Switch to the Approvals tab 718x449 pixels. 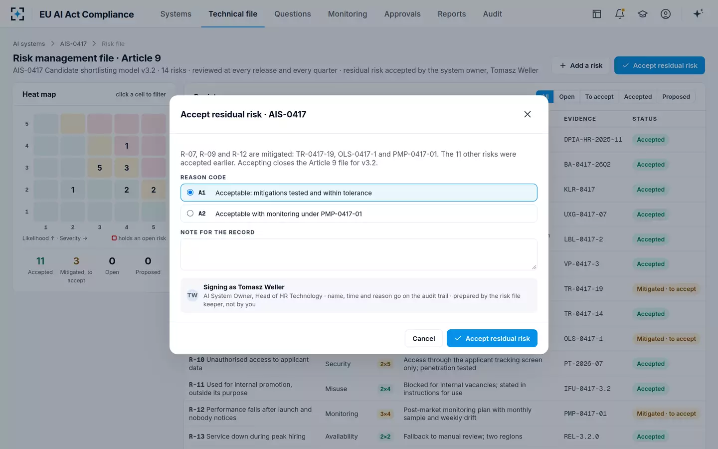pos(402,14)
